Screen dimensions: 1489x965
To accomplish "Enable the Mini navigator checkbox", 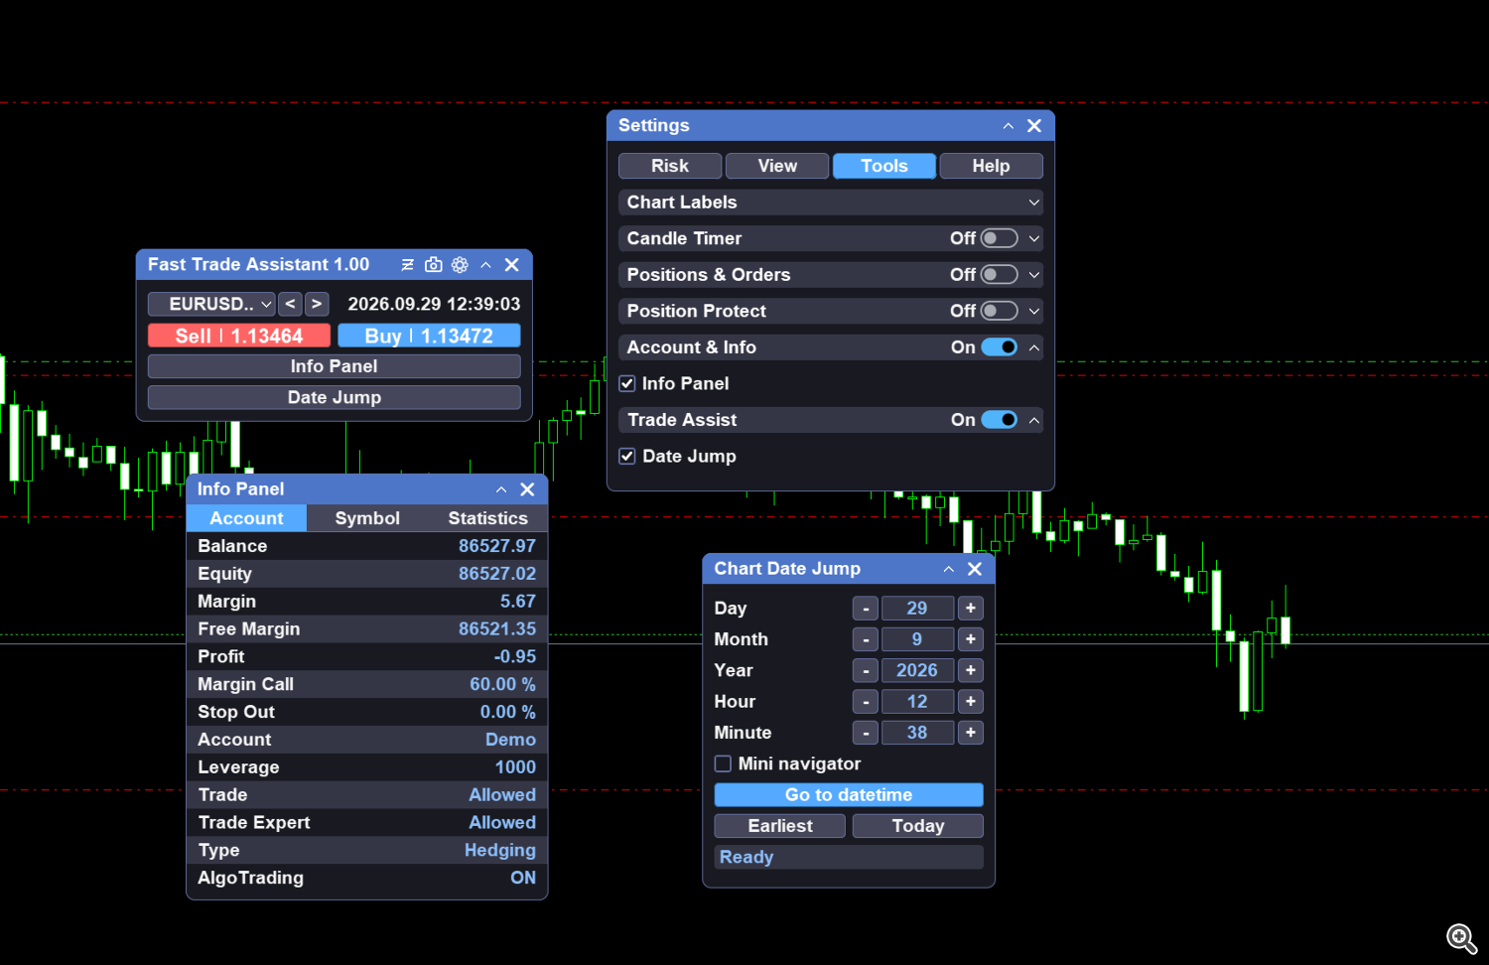I will point(723,763).
